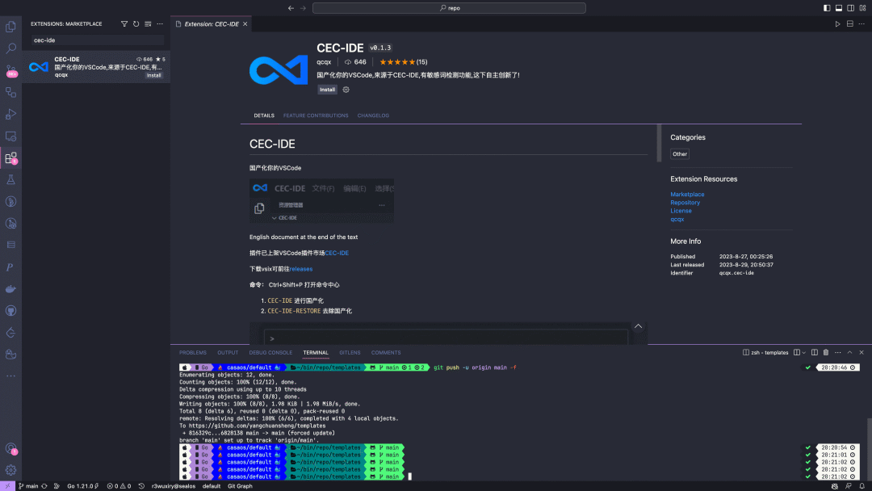Open the Repository link under Extension Resources
This screenshot has height=491, width=872.
[687, 202]
